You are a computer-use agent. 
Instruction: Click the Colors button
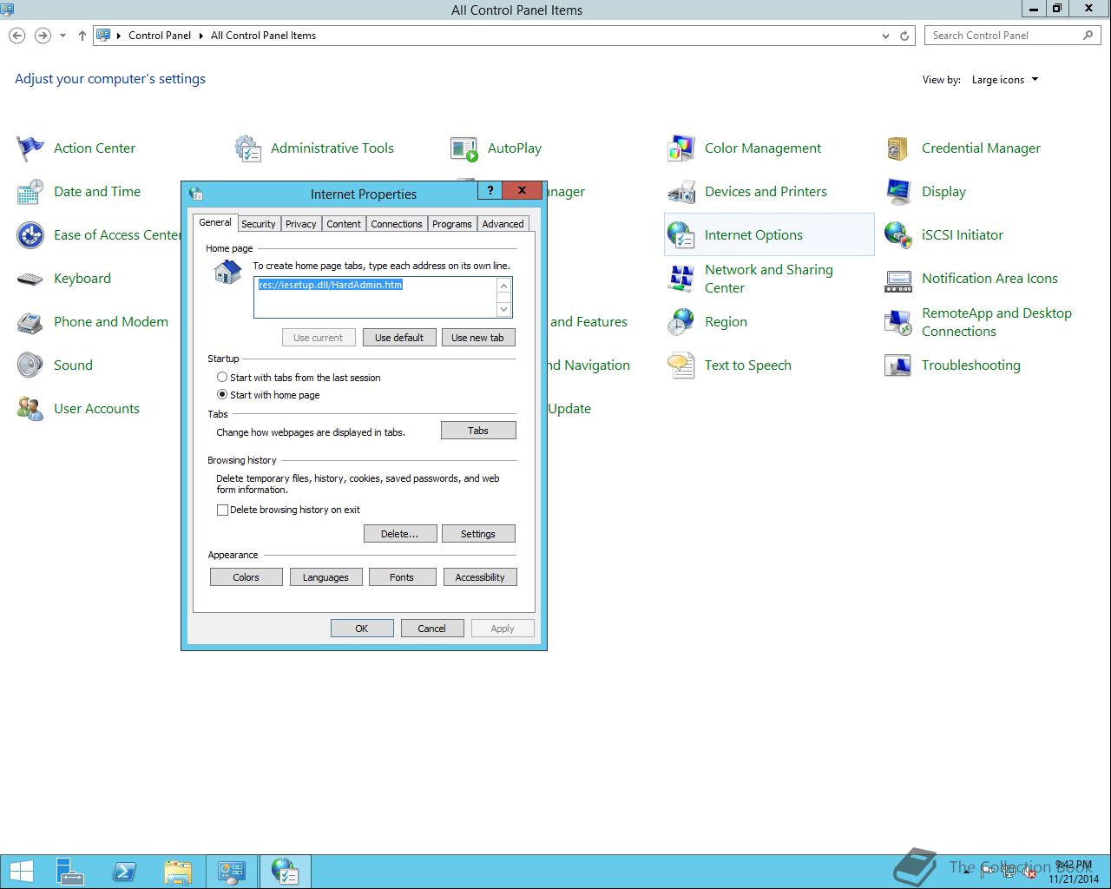[x=247, y=577]
